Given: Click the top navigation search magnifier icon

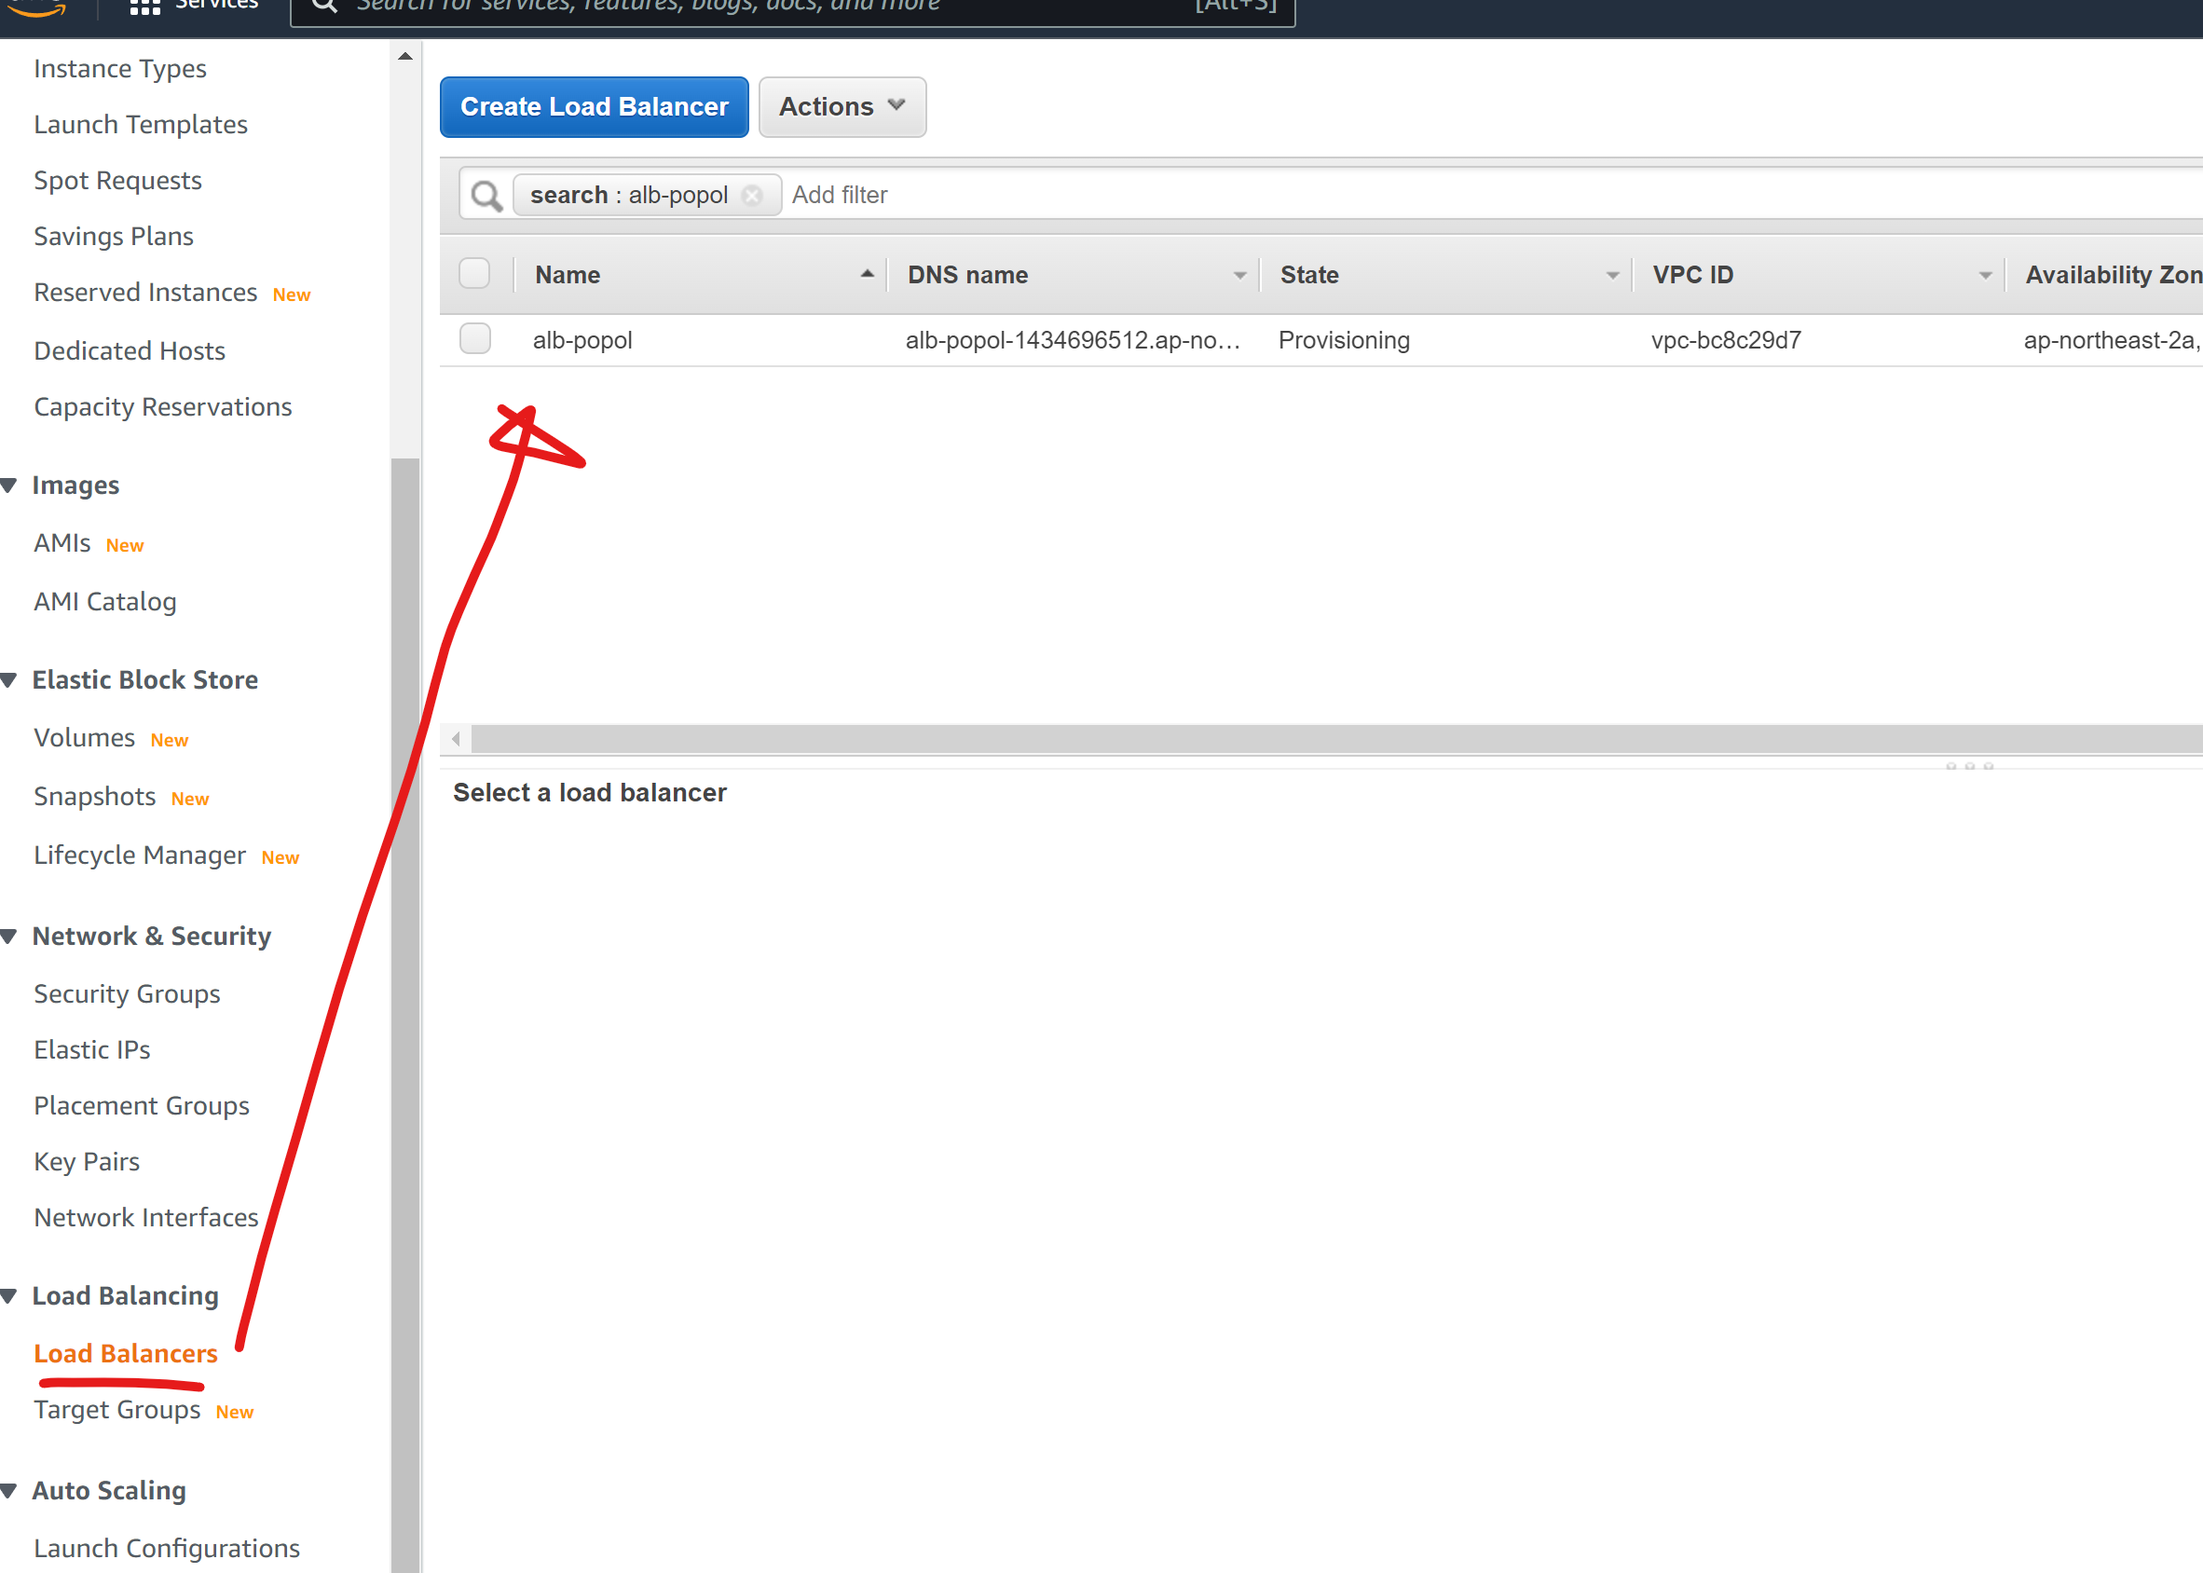Looking at the screenshot, I should [324, 6].
